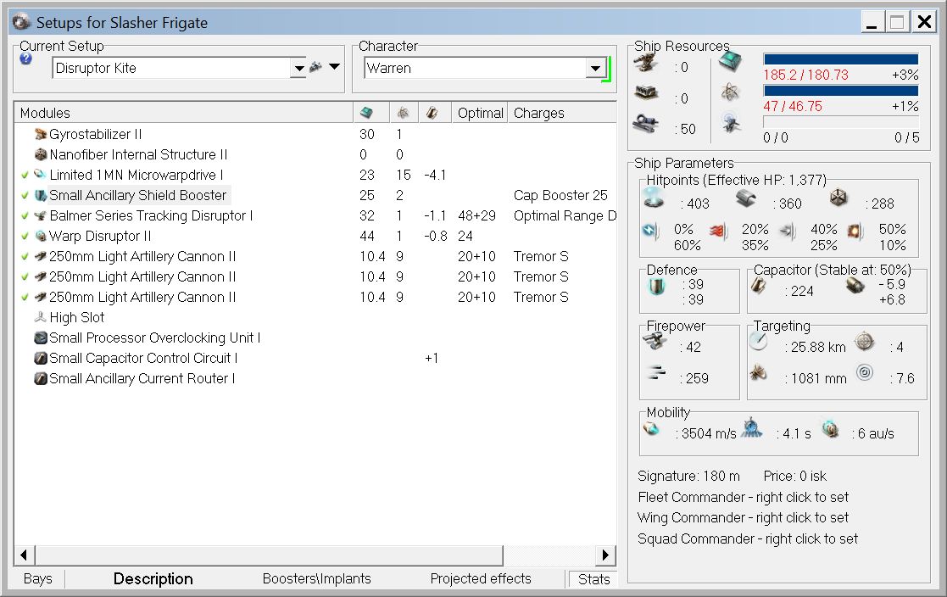This screenshot has height=597, width=947.
Task: Click the EM resistance icon
Action: pyautogui.click(x=650, y=231)
